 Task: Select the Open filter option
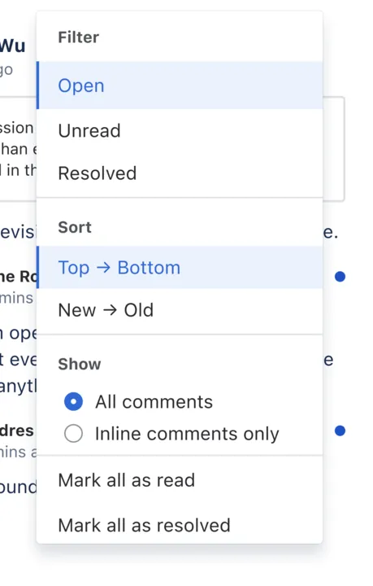[180, 85]
